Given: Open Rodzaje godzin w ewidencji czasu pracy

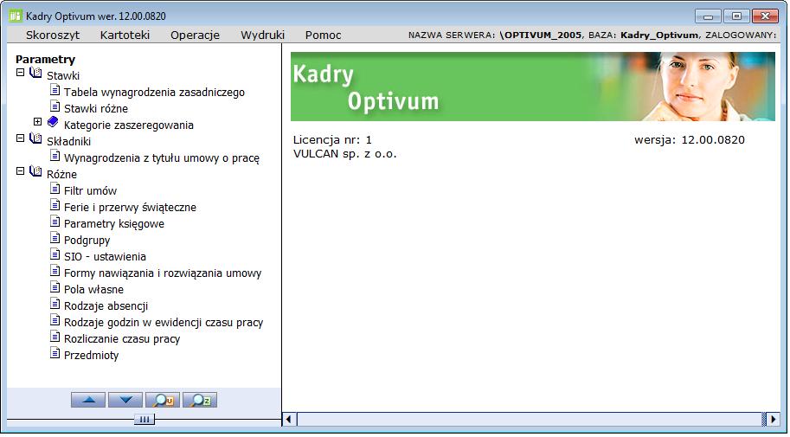Looking at the screenshot, I should [164, 323].
